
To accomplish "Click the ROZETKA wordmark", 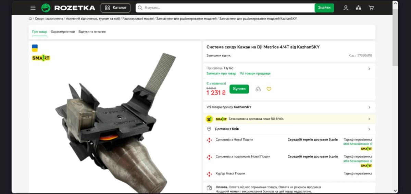I will (x=75, y=8).
